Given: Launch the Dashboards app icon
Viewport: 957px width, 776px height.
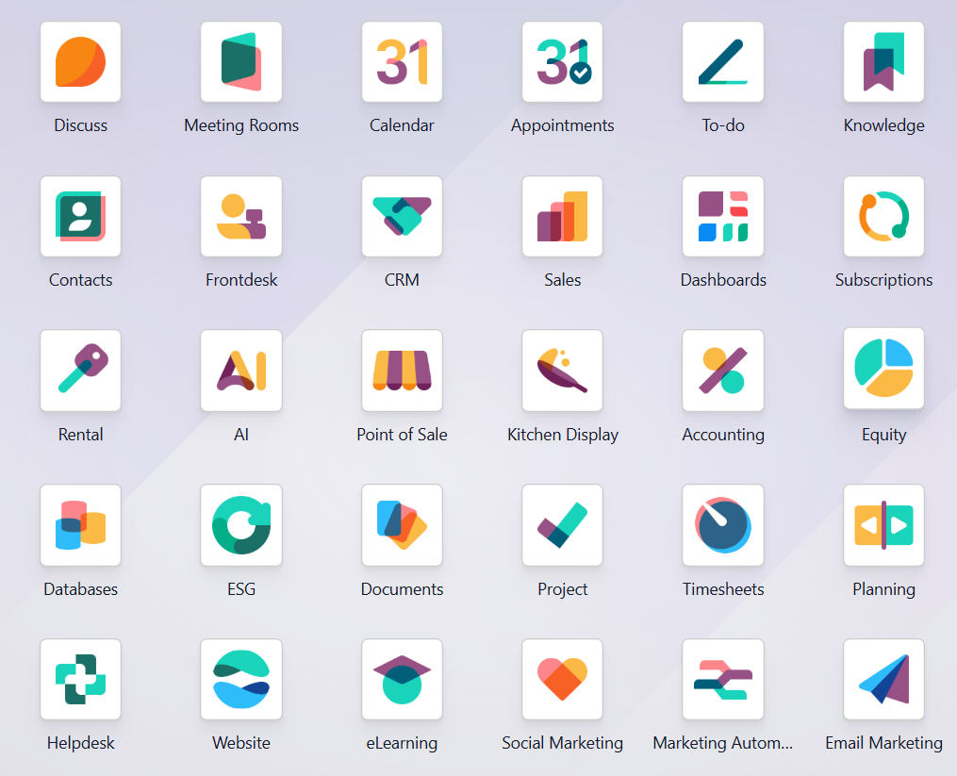Looking at the screenshot, I should (x=722, y=216).
